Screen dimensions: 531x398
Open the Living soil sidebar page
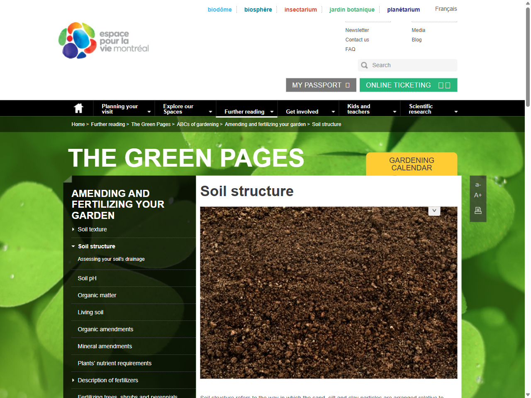90,312
